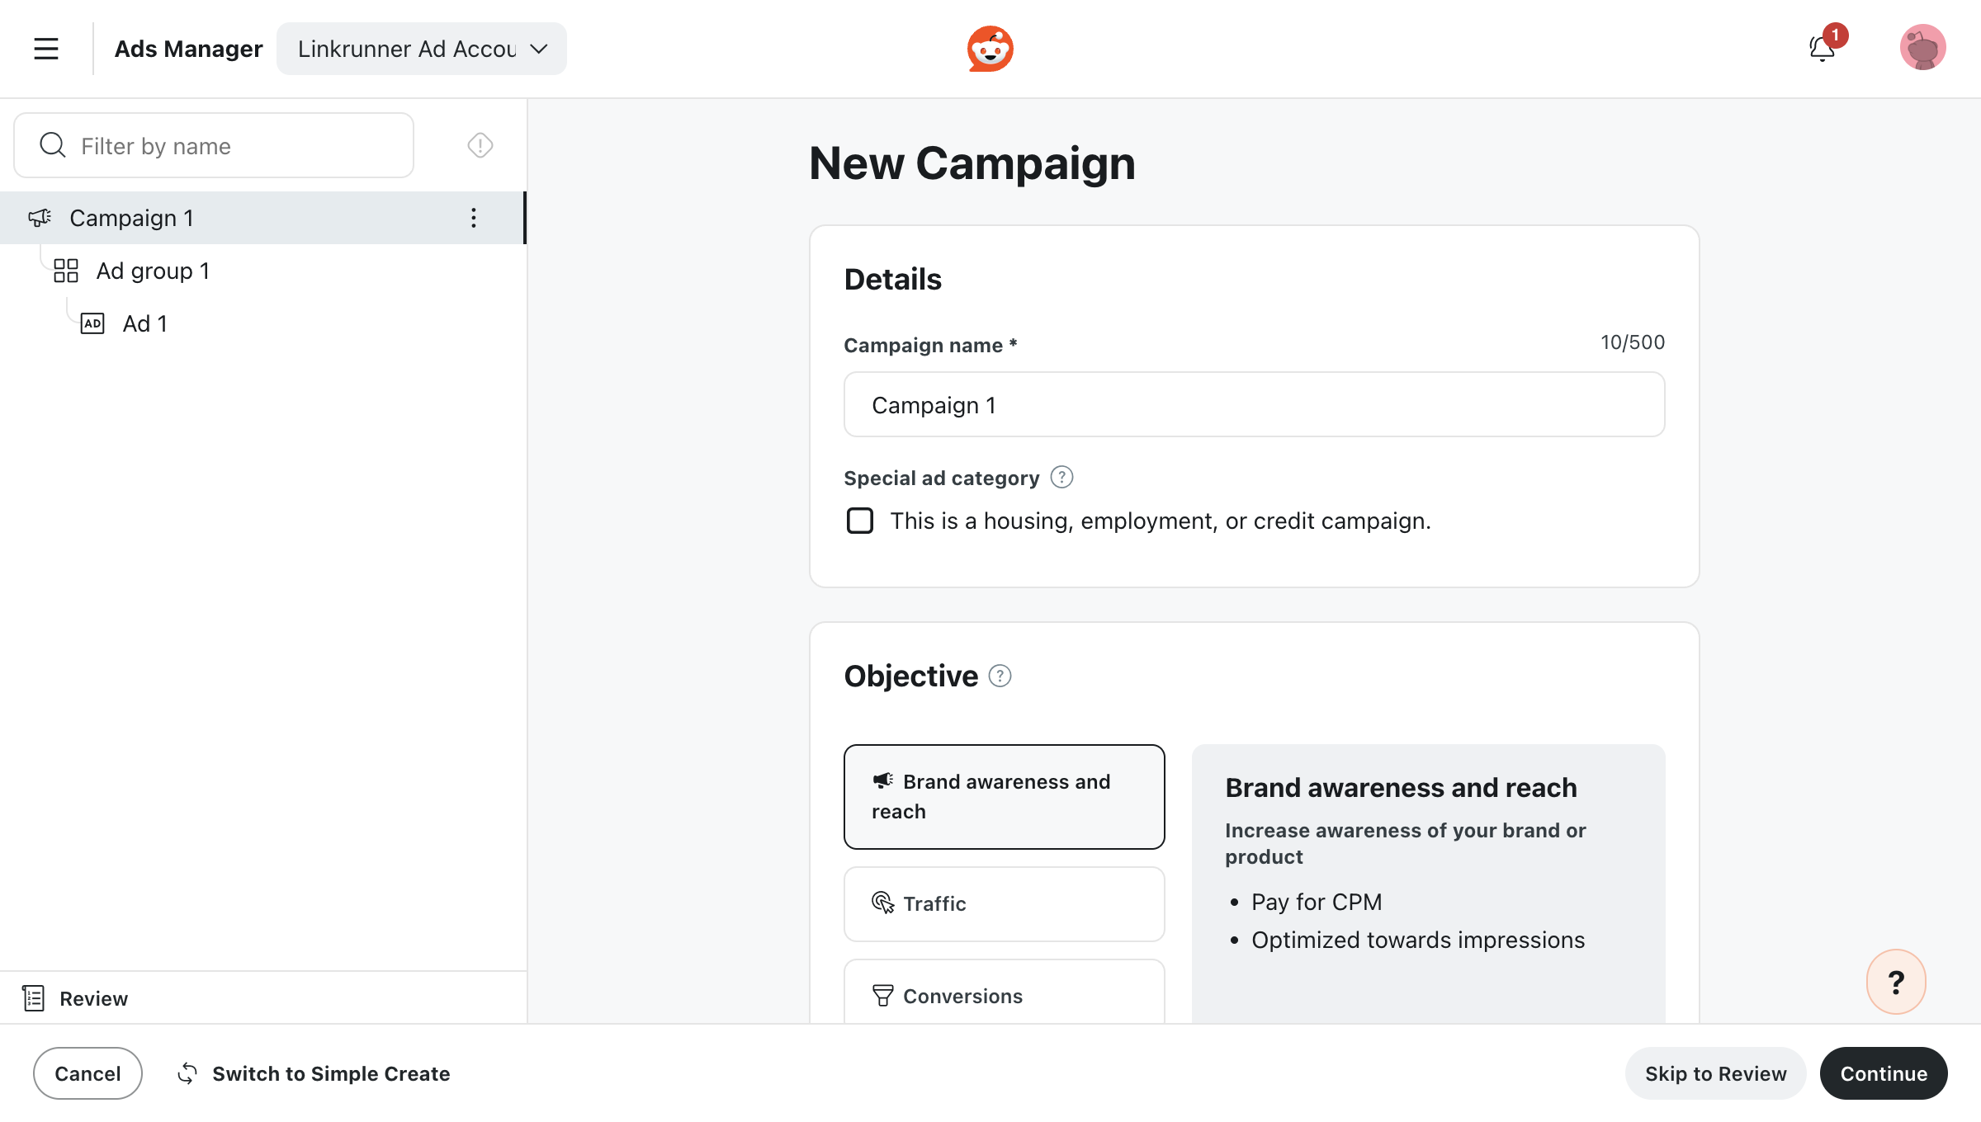The width and height of the screenshot is (1981, 1122).
Task: Select the Traffic objective
Action: coord(1004,903)
